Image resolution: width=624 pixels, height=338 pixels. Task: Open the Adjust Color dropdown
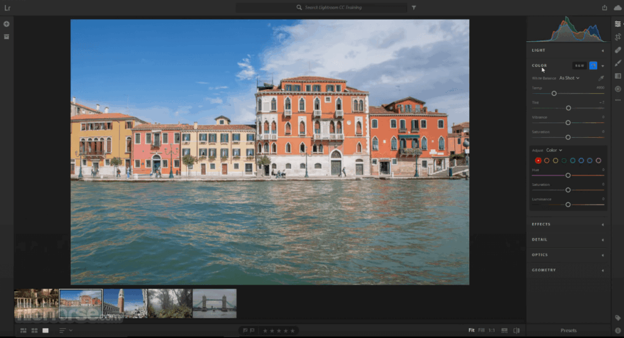point(554,150)
